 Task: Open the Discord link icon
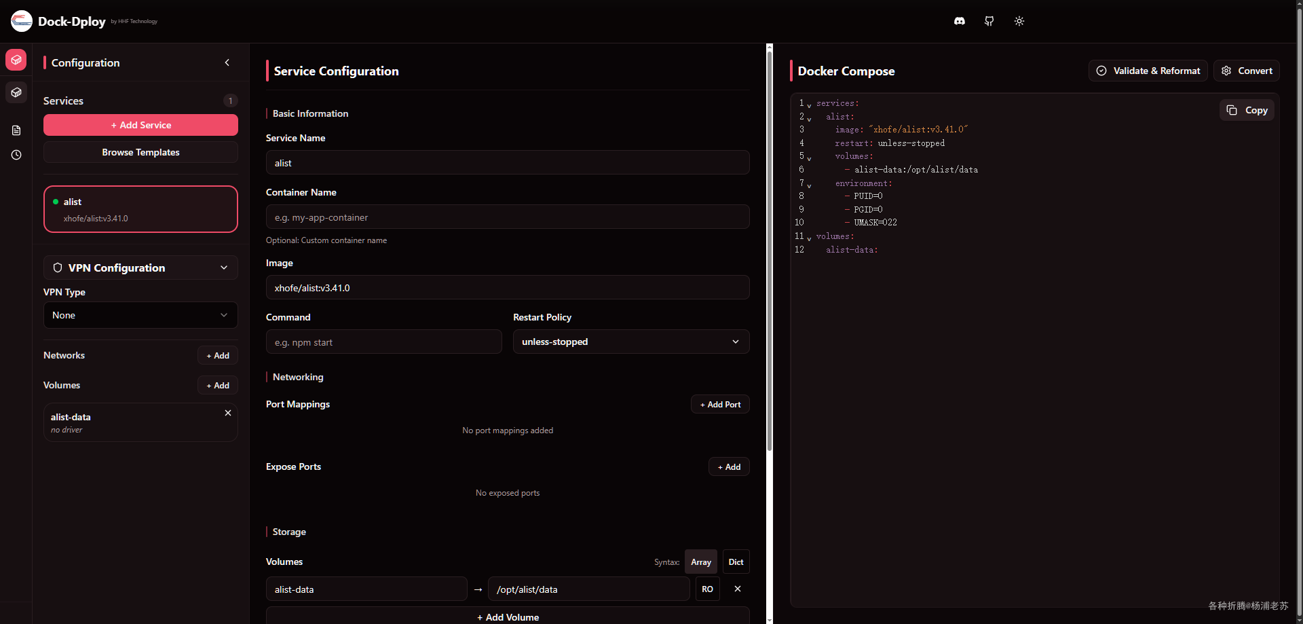pyautogui.click(x=959, y=22)
